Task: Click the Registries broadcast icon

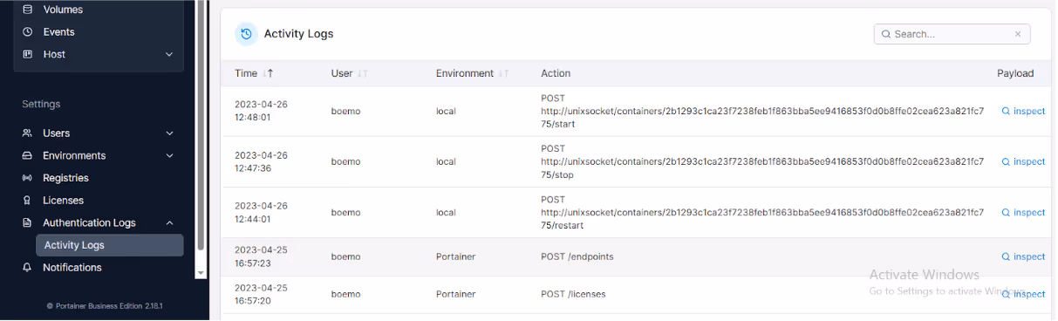Action: click(x=27, y=178)
